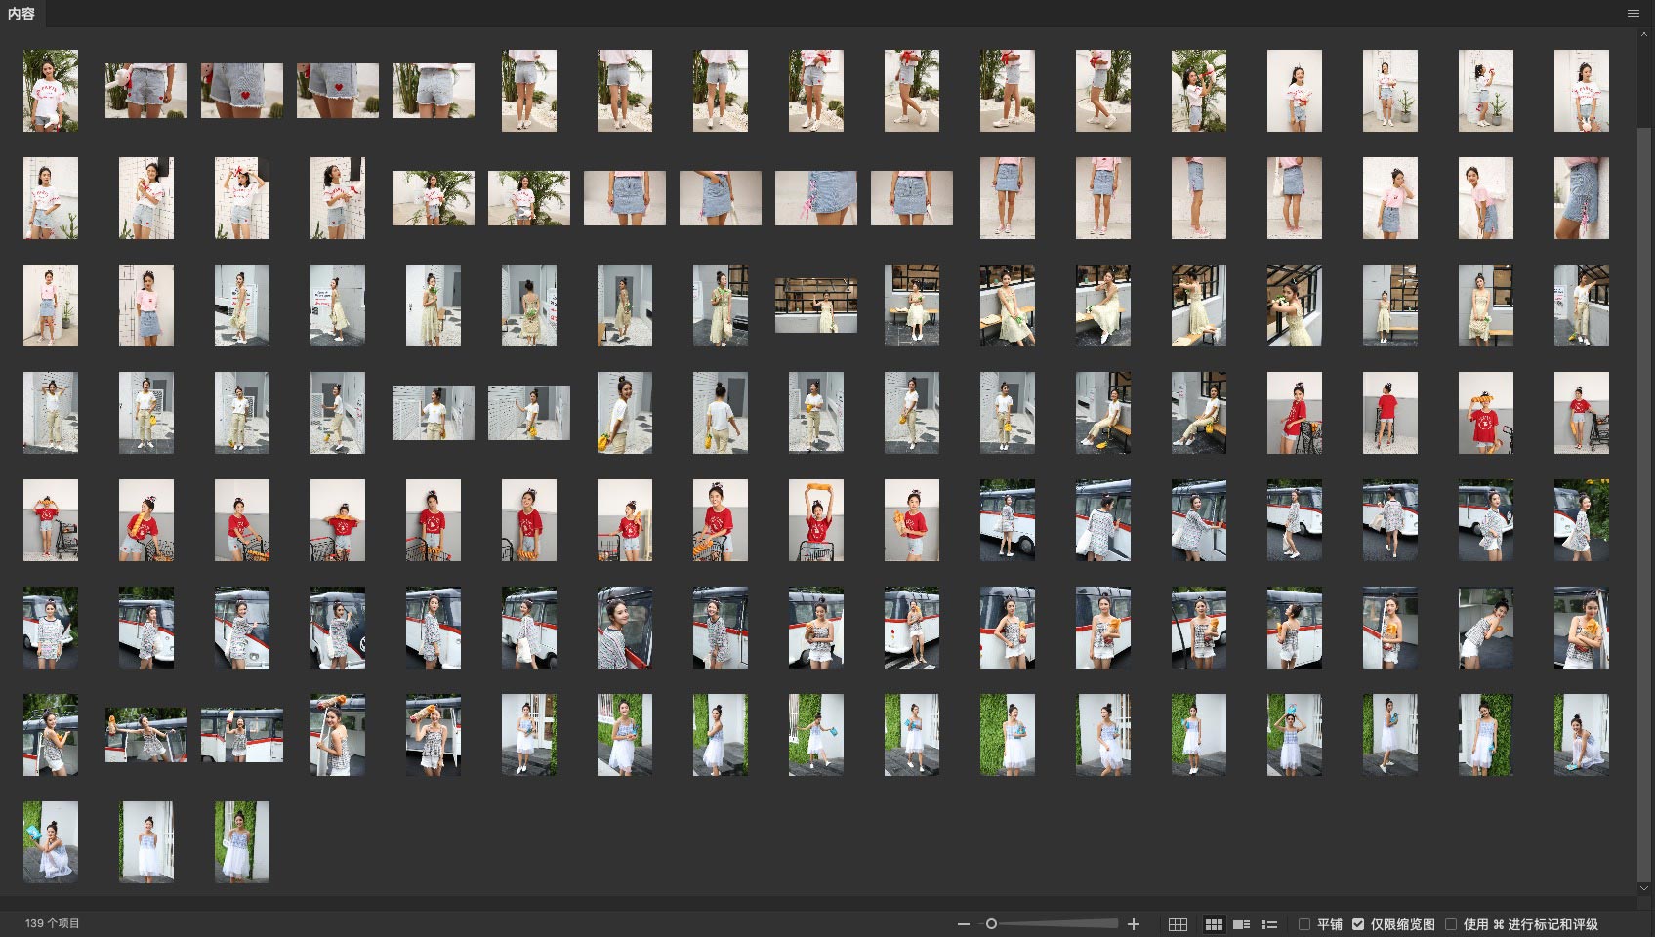
Task: Switch to thumbnail grid view
Action: (1214, 924)
